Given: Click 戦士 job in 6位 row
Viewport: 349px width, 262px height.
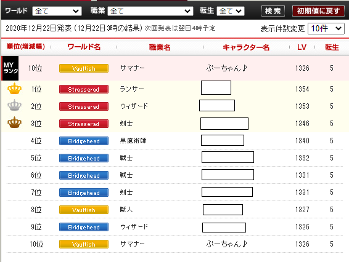Looking at the screenshot, I should pos(126,175).
